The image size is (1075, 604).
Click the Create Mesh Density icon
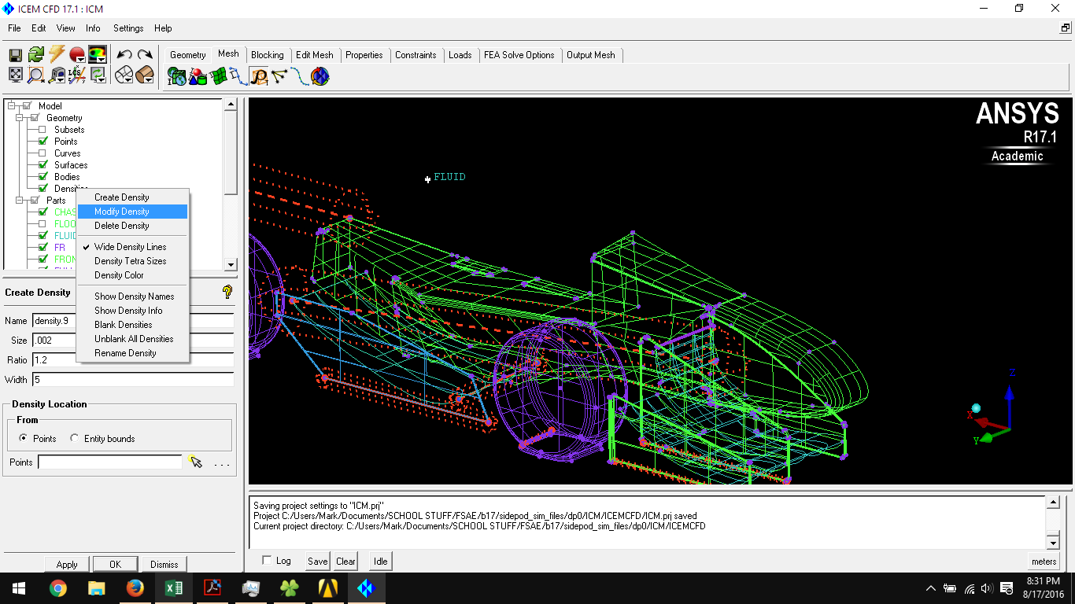(x=259, y=76)
